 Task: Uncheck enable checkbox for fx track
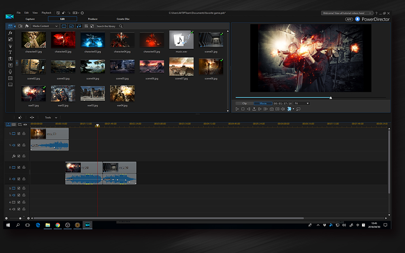(x=19, y=156)
